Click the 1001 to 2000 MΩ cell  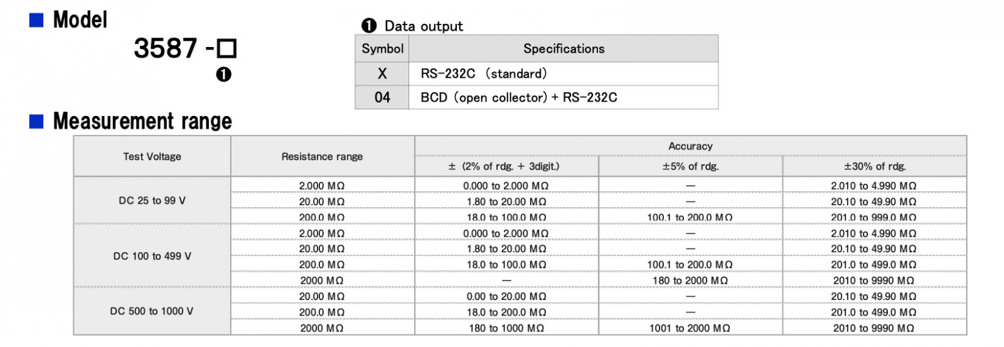[690, 328]
